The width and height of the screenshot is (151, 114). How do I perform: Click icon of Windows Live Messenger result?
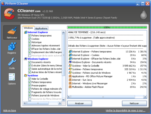70,83
